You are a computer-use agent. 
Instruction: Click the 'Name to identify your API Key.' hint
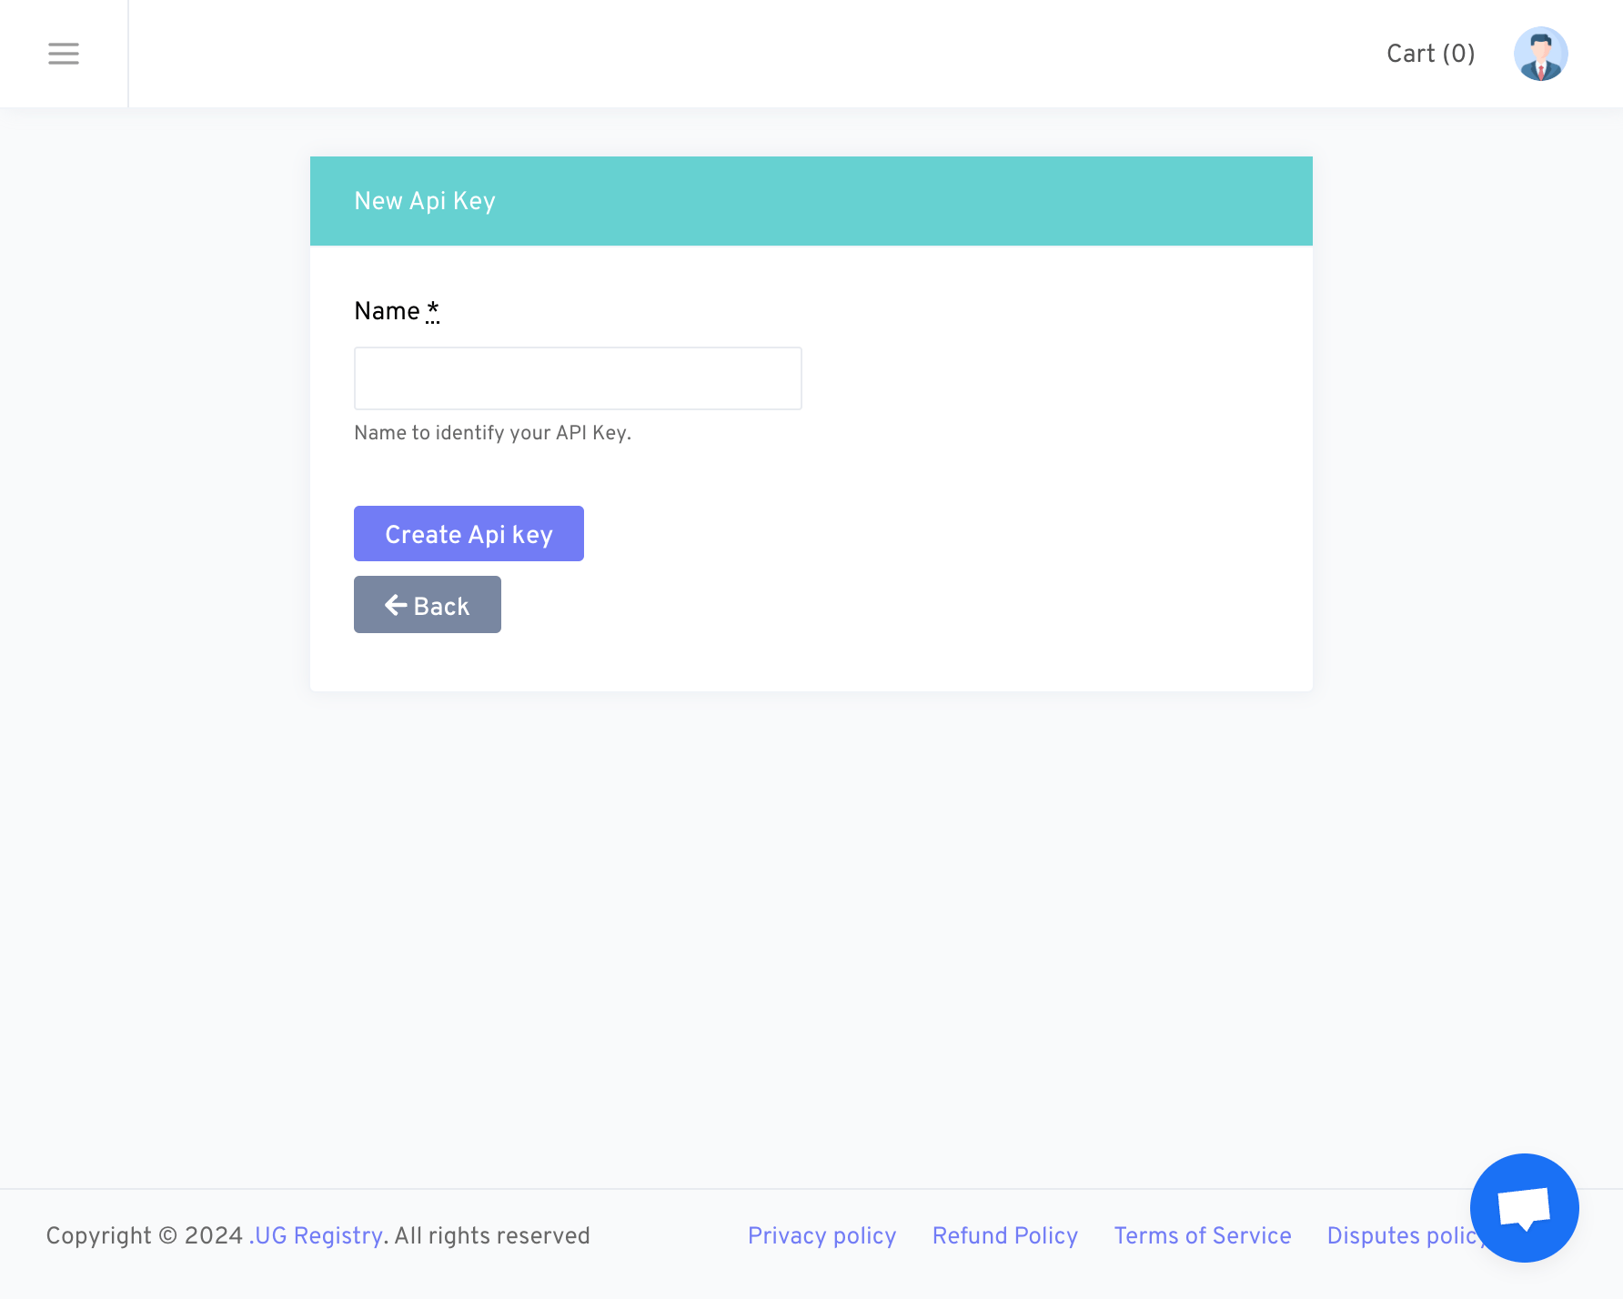point(492,433)
